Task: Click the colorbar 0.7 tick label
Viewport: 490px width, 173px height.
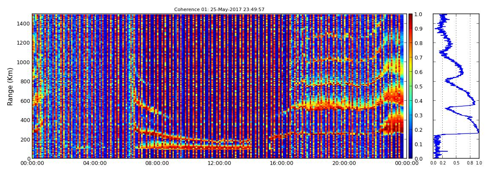Action: [x=419, y=58]
